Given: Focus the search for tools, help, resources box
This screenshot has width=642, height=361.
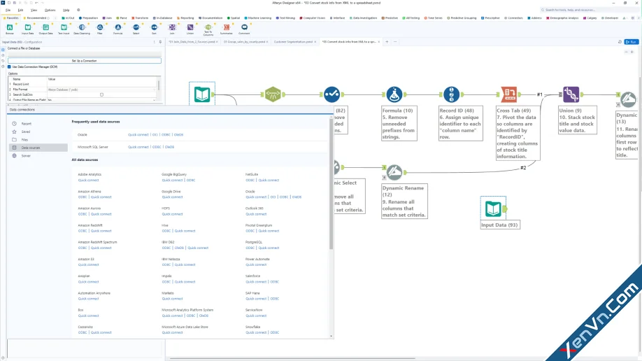Looking at the screenshot, I should point(589,10).
